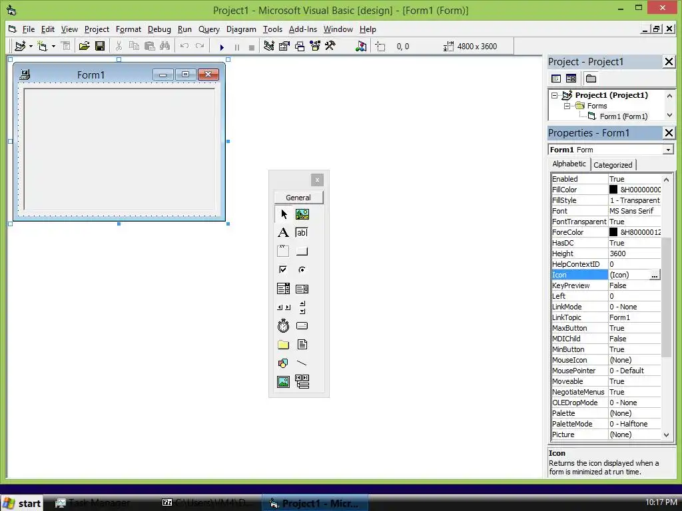Select the ComboBox control in the toolbox
The width and height of the screenshot is (682, 511).
[x=284, y=289]
